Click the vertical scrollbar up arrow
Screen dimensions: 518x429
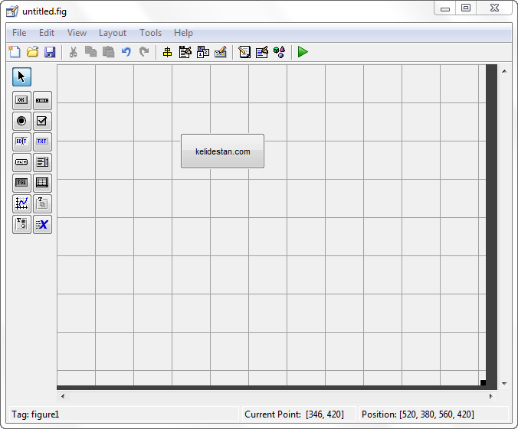[x=504, y=71]
